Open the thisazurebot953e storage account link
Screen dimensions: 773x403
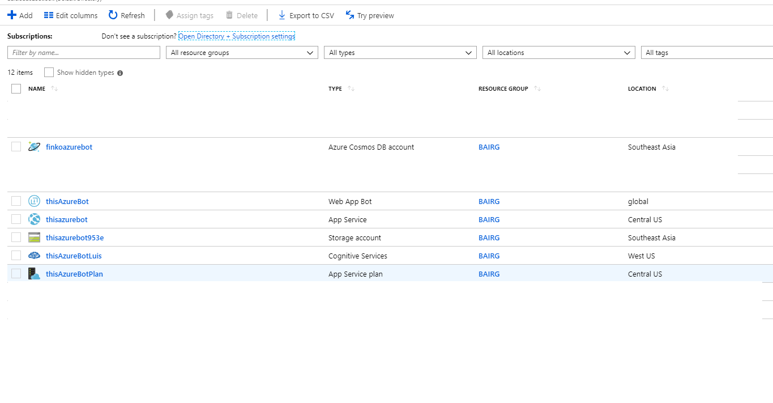pos(75,237)
